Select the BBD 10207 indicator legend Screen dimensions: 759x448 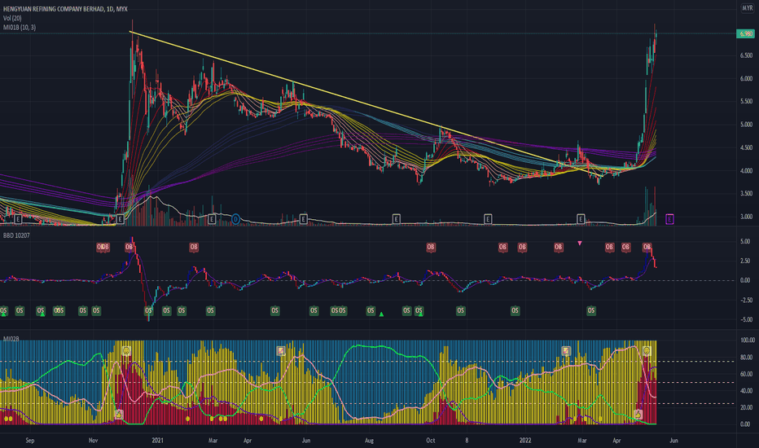point(16,235)
